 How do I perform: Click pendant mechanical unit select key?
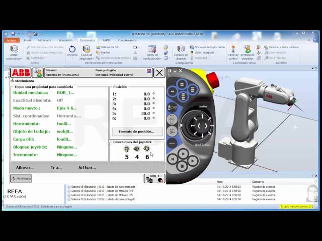[x=172, y=107]
